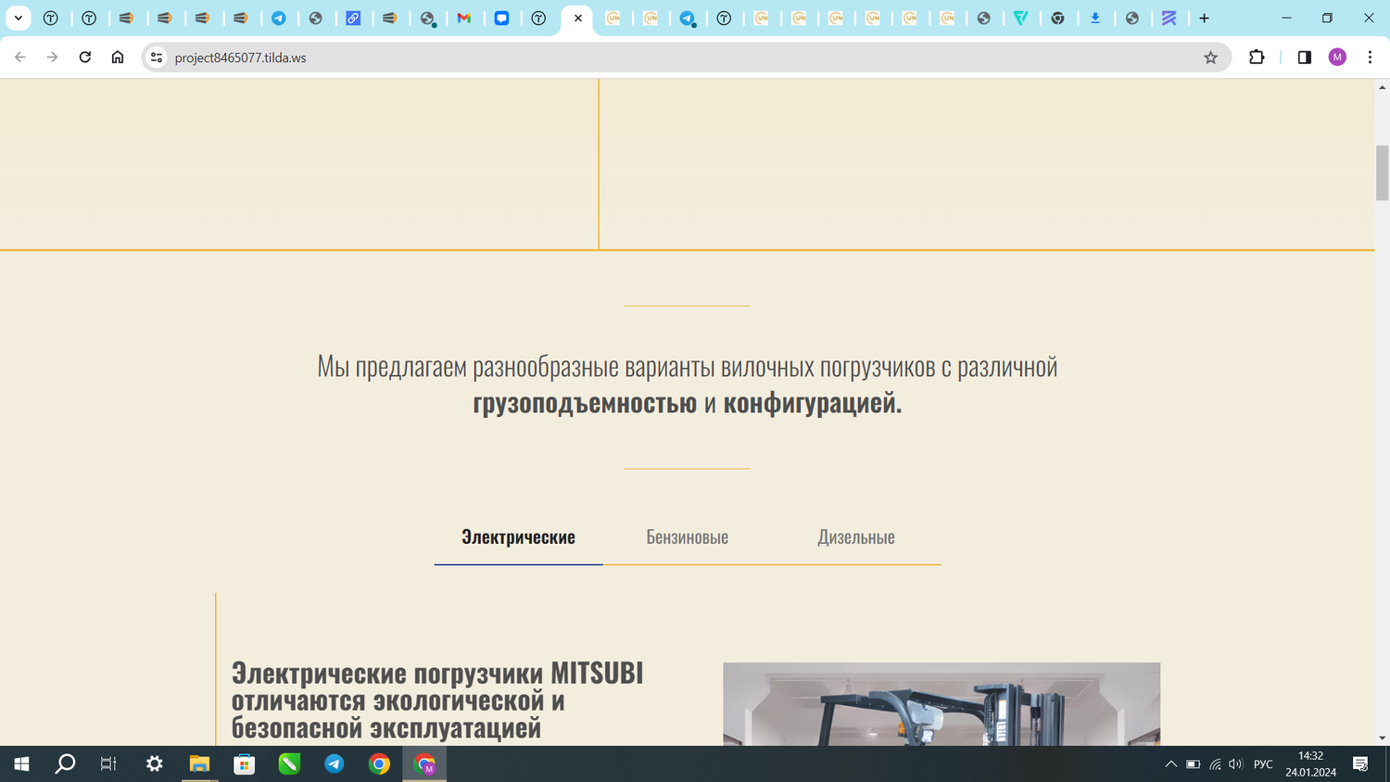The width and height of the screenshot is (1390, 782).
Task: Open Windows taskbar search
Action: [x=65, y=764]
